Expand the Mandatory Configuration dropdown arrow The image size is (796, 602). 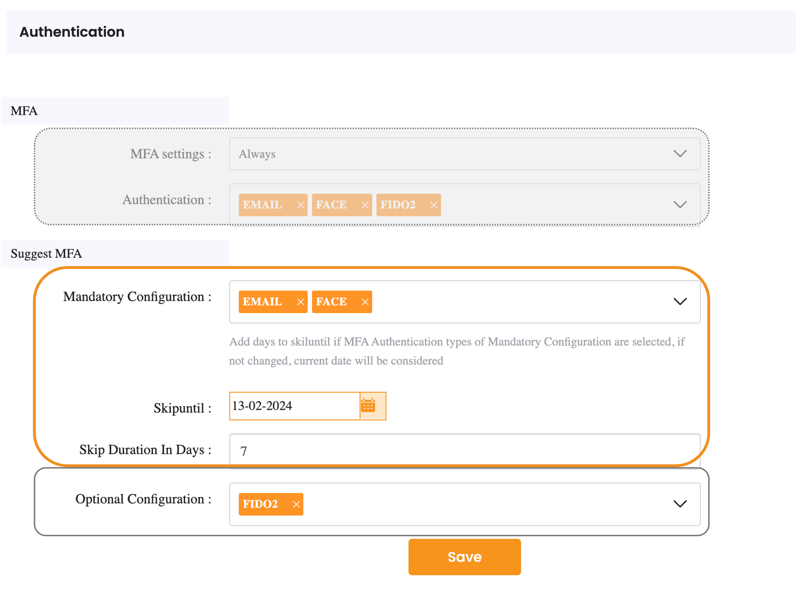(680, 302)
